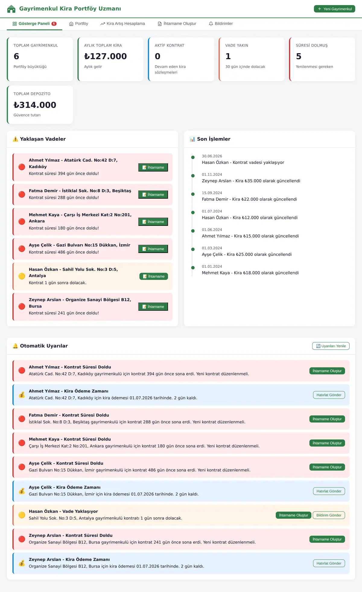Click the Portföy house icon
Screen dimensions: 362x592
[71, 24]
